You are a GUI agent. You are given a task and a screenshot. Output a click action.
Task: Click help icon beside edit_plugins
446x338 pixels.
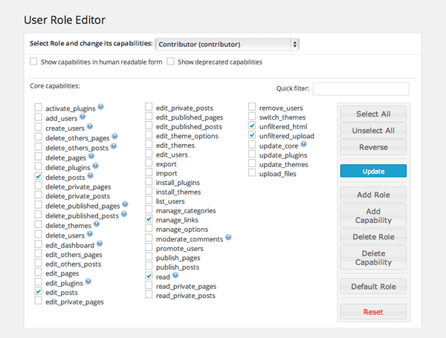coord(88,282)
